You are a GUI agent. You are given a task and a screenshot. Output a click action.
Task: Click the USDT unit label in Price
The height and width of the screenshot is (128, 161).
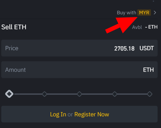147,48
